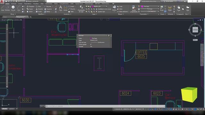
Task: Click coordinates readout in status bar
Action: pos(124,109)
